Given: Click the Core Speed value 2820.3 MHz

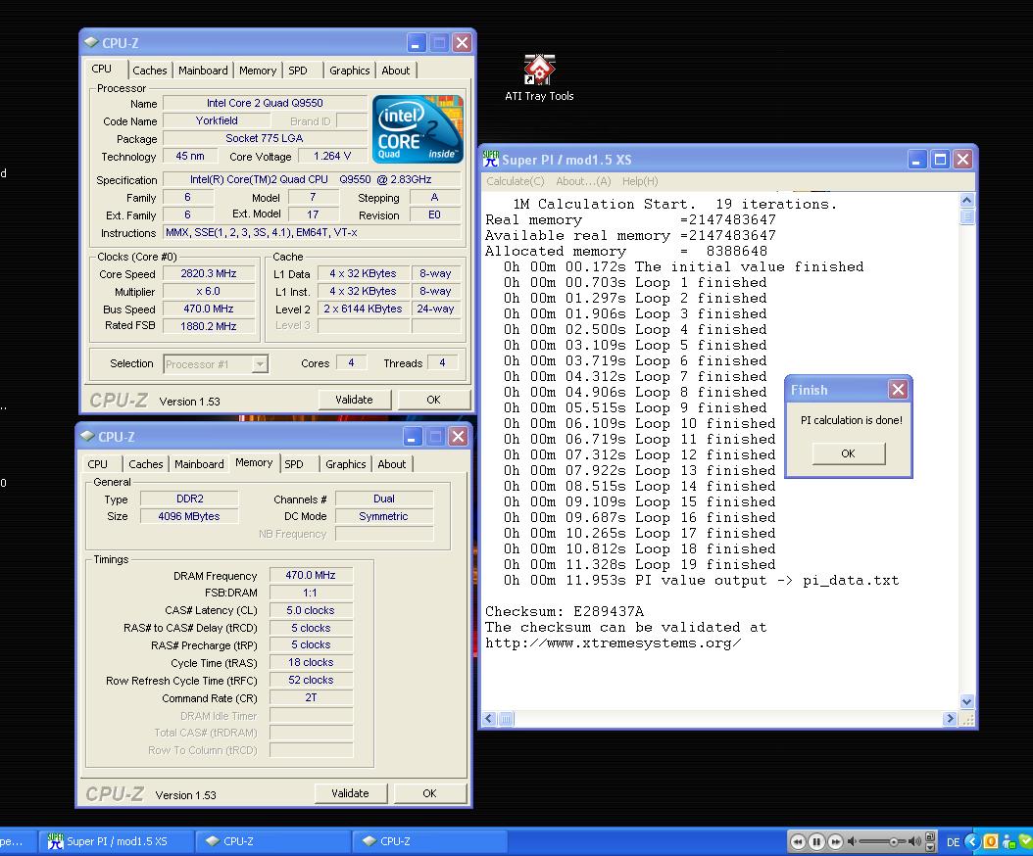Looking at the screenshot, I should [x=209, y=274].
